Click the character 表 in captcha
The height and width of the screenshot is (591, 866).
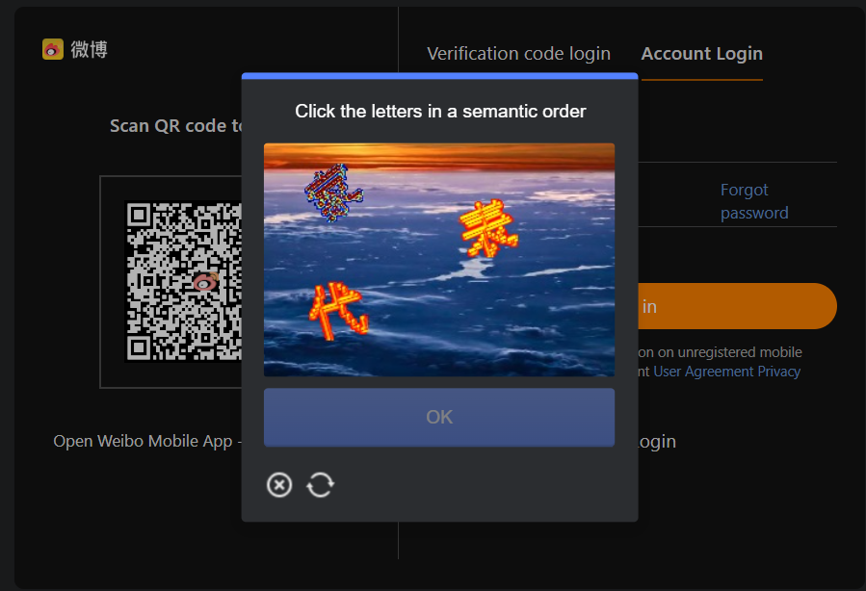(488, 229)
